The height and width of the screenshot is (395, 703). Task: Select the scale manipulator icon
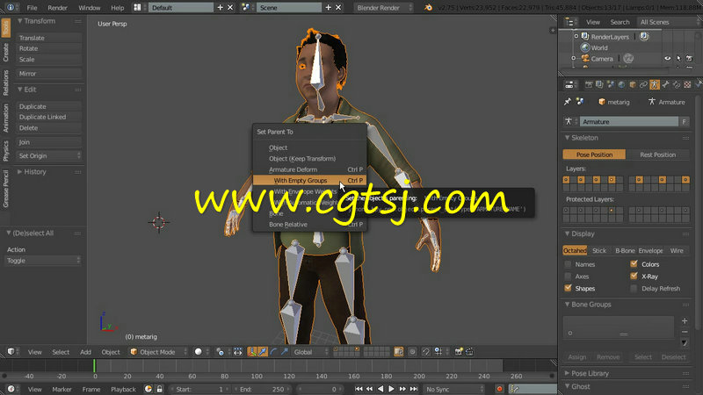[x=285, y=352]
